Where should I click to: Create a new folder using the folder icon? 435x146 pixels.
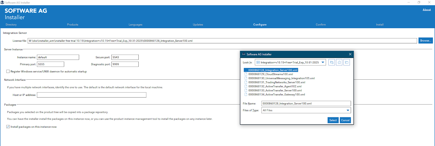coord(347,62)
